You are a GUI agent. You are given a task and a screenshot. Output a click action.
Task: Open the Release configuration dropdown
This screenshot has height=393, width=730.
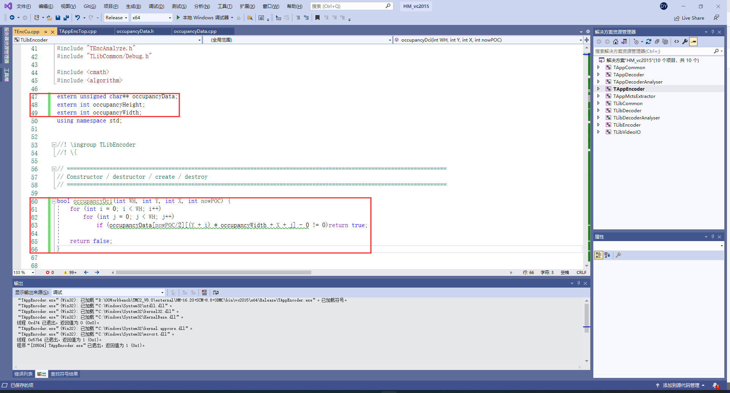116,17
